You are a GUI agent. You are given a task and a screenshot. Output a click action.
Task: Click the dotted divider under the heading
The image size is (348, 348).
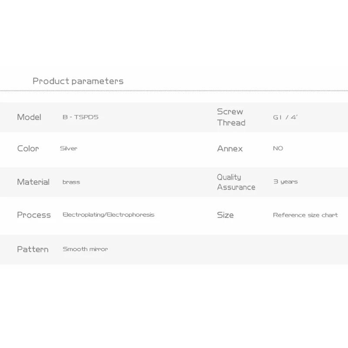click(x=174, y=90)
